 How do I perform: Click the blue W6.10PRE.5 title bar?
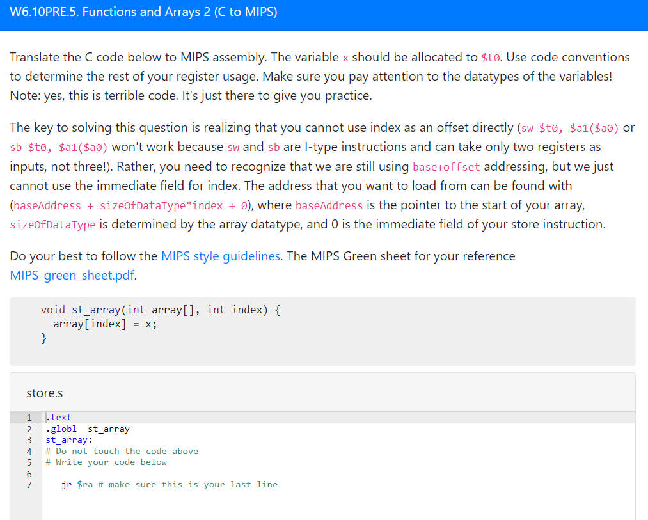[x=143, y=12]
